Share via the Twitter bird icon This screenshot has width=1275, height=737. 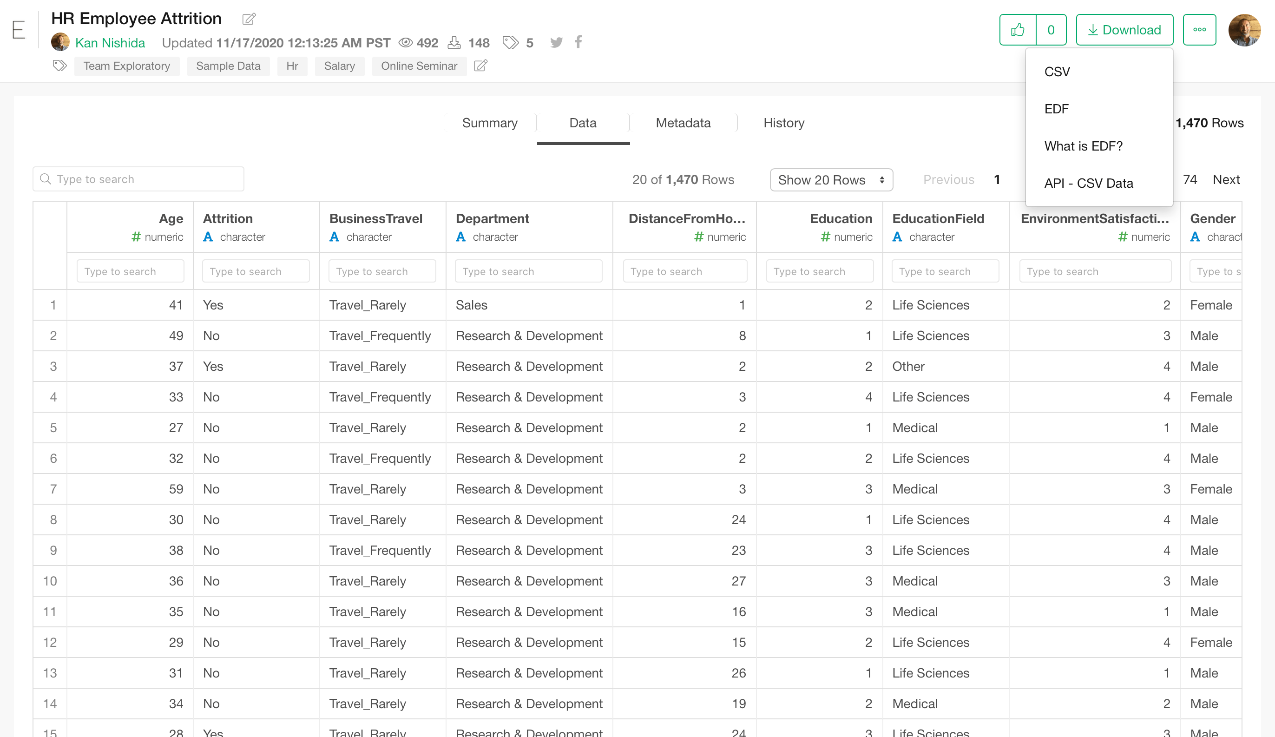[556, 42]
